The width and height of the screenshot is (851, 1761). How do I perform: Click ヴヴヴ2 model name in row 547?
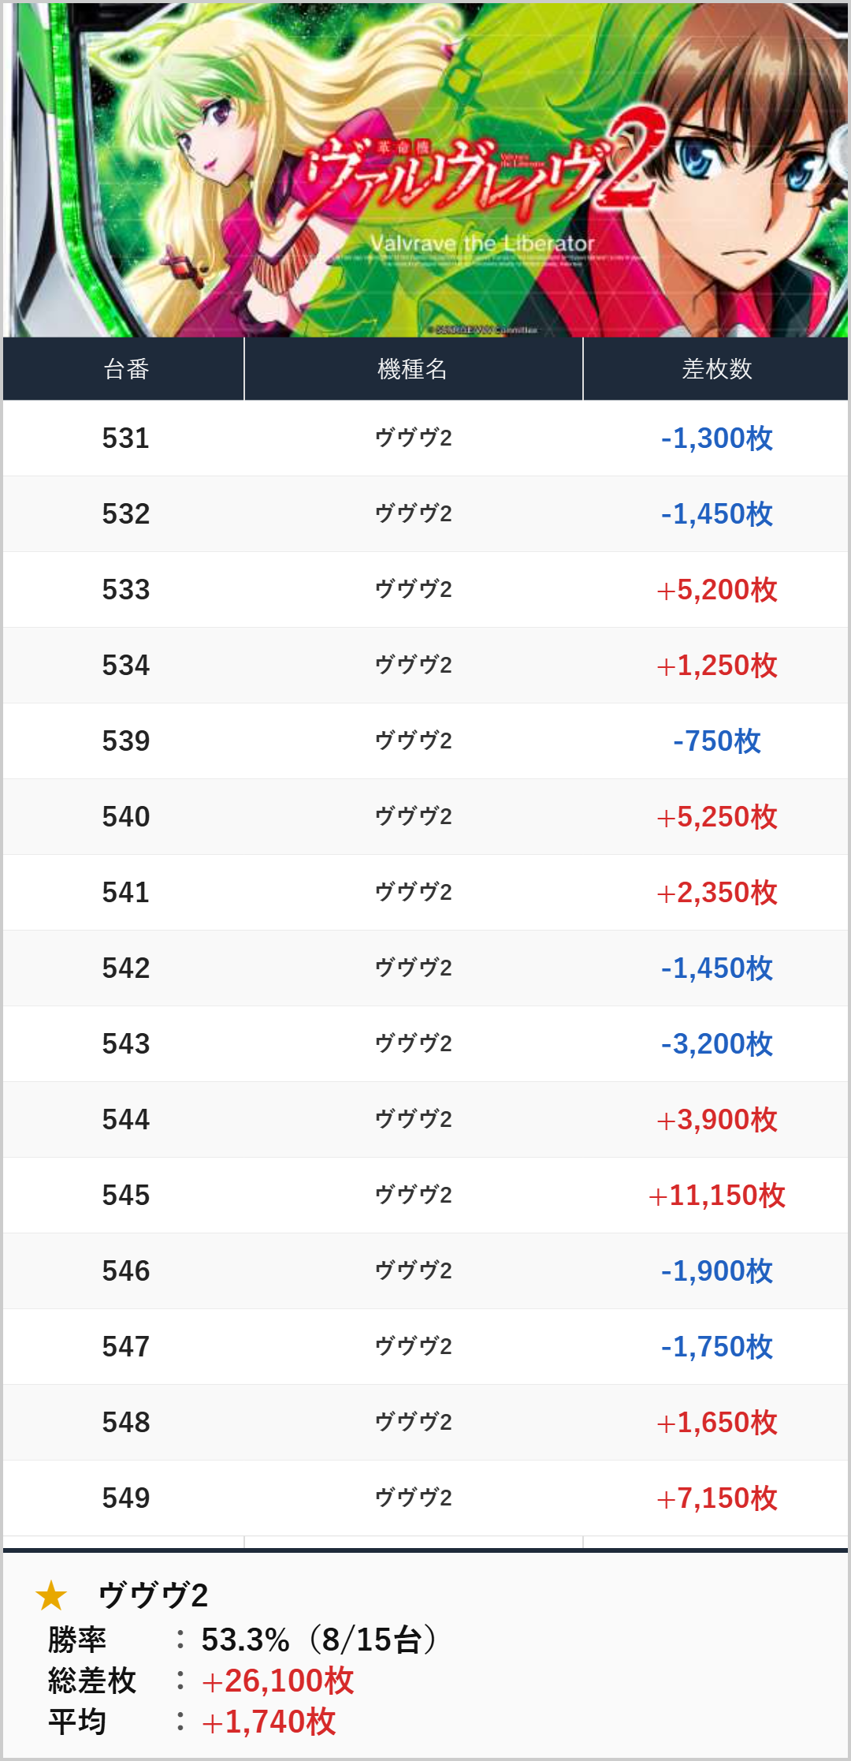click(x=413, y=1347)
